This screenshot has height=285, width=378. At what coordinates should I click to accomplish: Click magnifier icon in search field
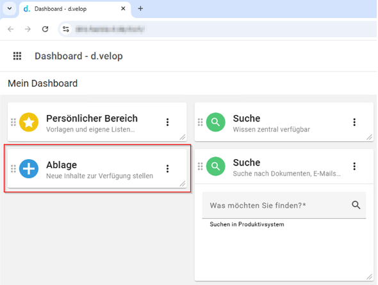coord(356,205)
